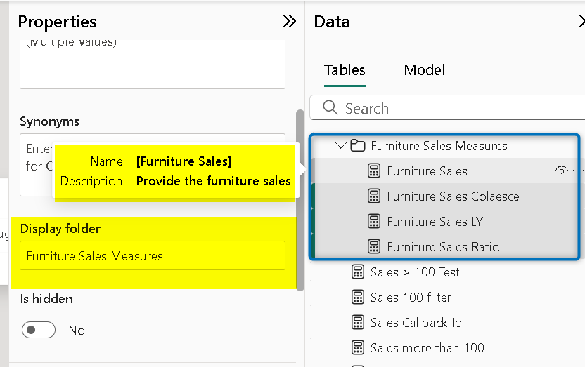Click the Furniture Sales measure calculator icon
The width and height of the screenshot is (585, 367).
click(374, 171)
